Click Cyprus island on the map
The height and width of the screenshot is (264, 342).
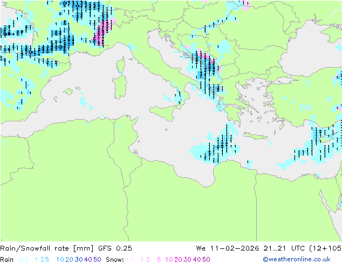pos(325,139)
